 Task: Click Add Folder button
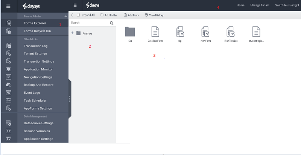pos(108,15)
